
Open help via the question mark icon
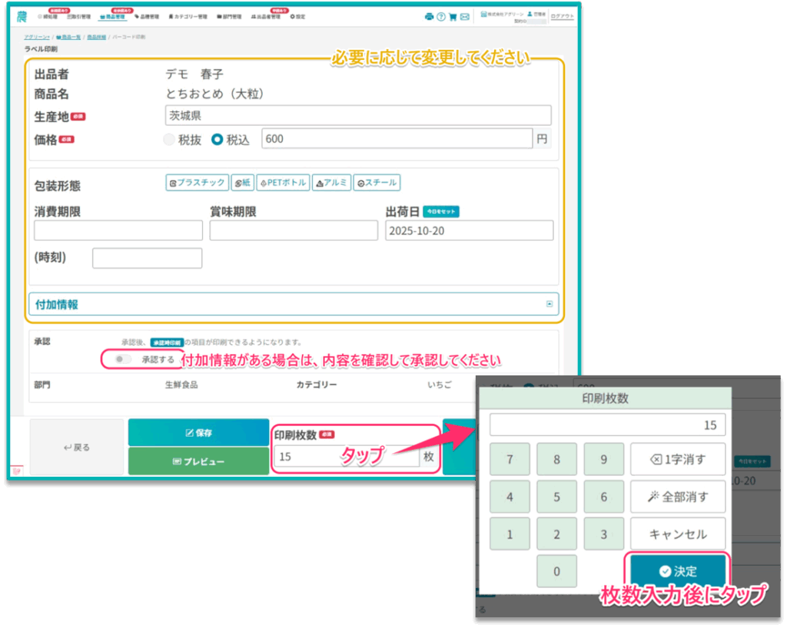pos(441,16)
